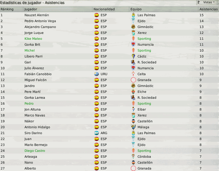Click the Elche club crest icon
Viewport: 219px width, 171px height.
point(133,92)
